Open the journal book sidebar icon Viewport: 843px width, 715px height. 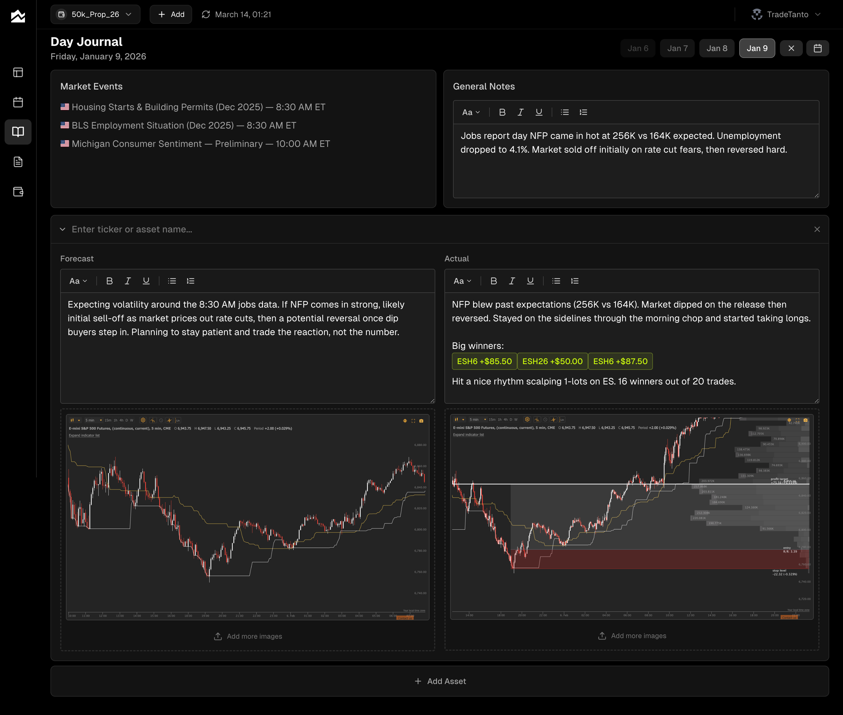pyautogui.click(x=18, y=132)
